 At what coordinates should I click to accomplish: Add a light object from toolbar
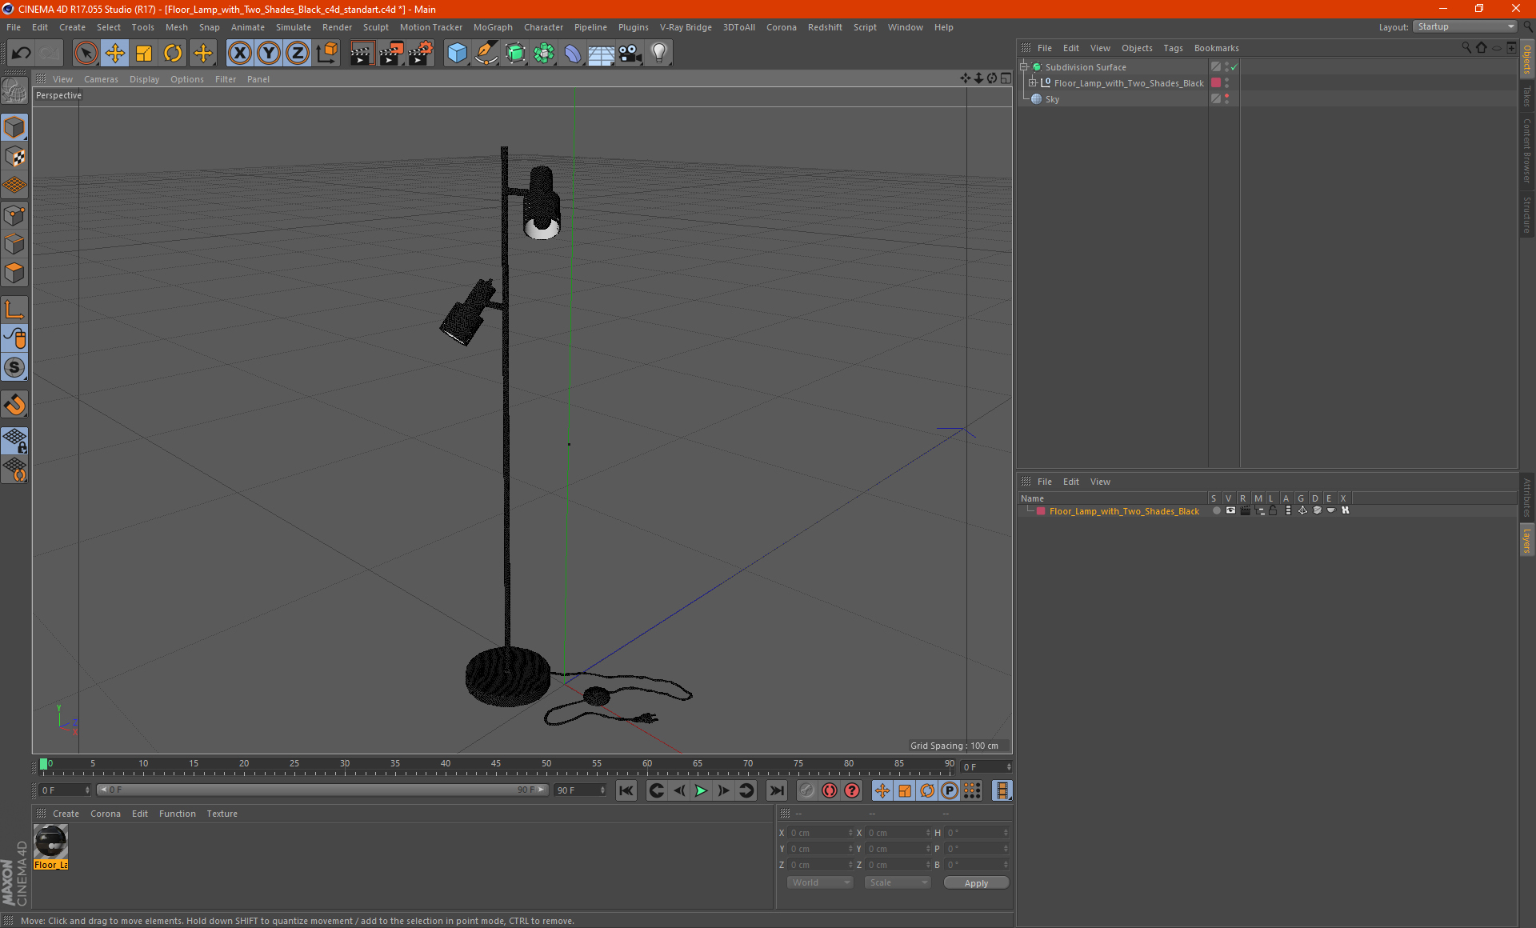(x=658, y=54)
